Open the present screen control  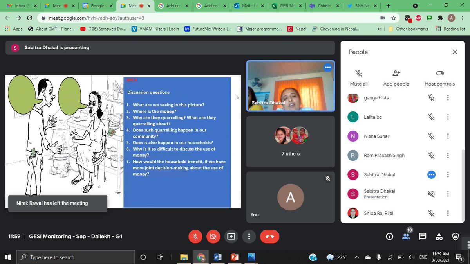[x=231, y=236]
